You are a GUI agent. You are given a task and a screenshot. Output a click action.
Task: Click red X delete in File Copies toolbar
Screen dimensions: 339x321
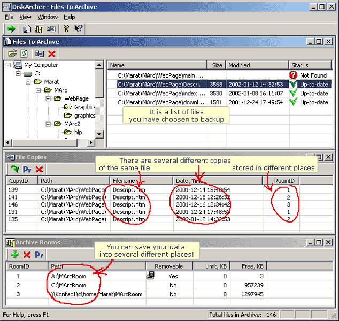coord(39,169)
